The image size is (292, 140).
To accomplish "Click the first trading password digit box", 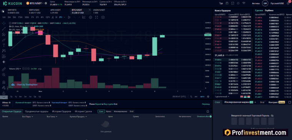I will tap(234, 121).
